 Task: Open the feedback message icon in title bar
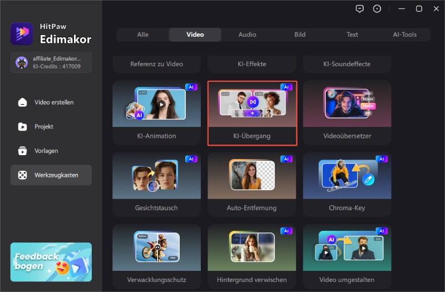[x=359, y=9]
